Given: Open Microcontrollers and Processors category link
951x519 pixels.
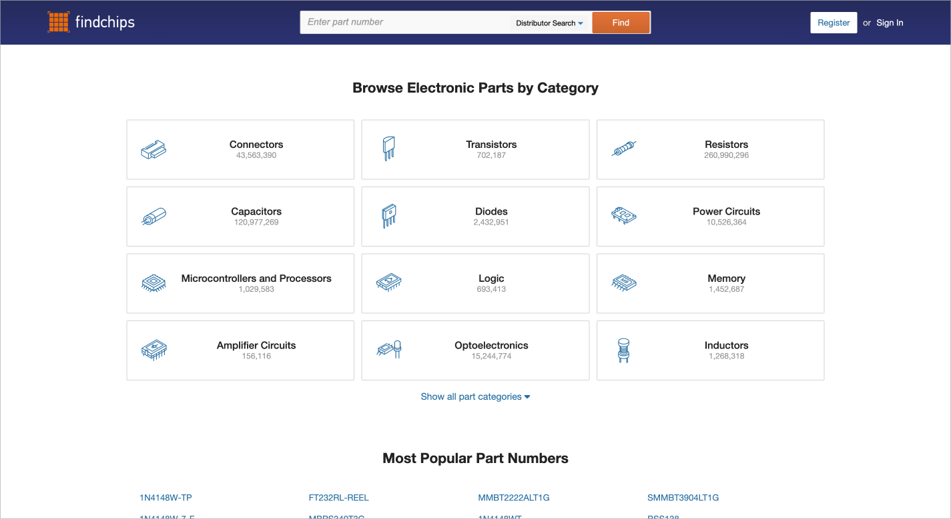Looking at the screenshot, I should point(256,278).
